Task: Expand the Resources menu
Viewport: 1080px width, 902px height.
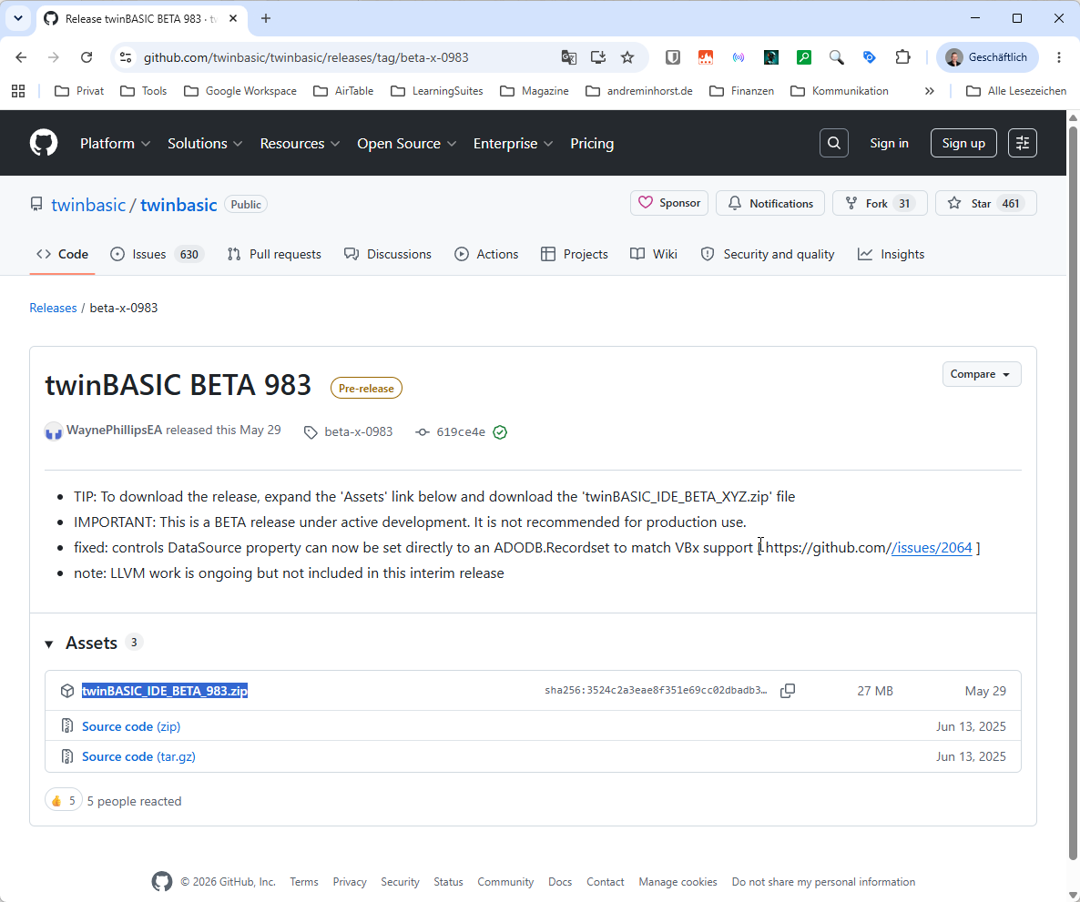Action: [300, 143]
